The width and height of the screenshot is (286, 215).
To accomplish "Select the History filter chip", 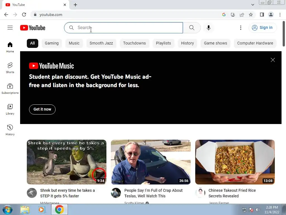I will click(187, 43).
